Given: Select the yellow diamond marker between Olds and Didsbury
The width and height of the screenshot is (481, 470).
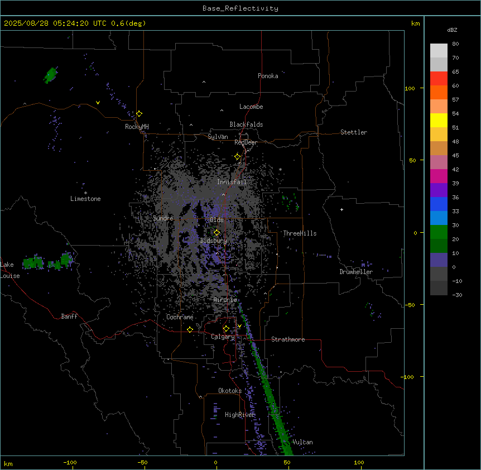Looking at the screenshot, I should [x=217, y=233].
